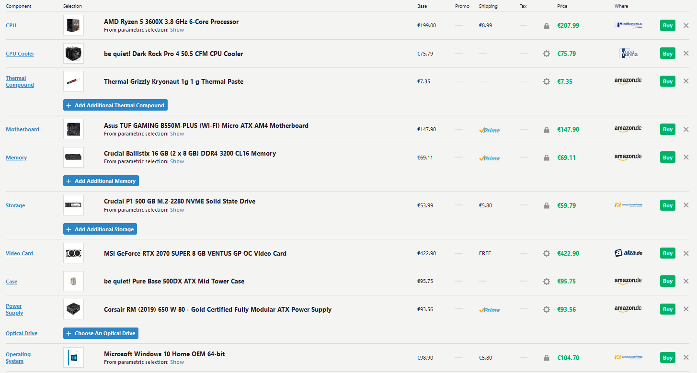This screenshot has width=697, height=373.
Task: Add Additional Storage
Action: (100, 229)
